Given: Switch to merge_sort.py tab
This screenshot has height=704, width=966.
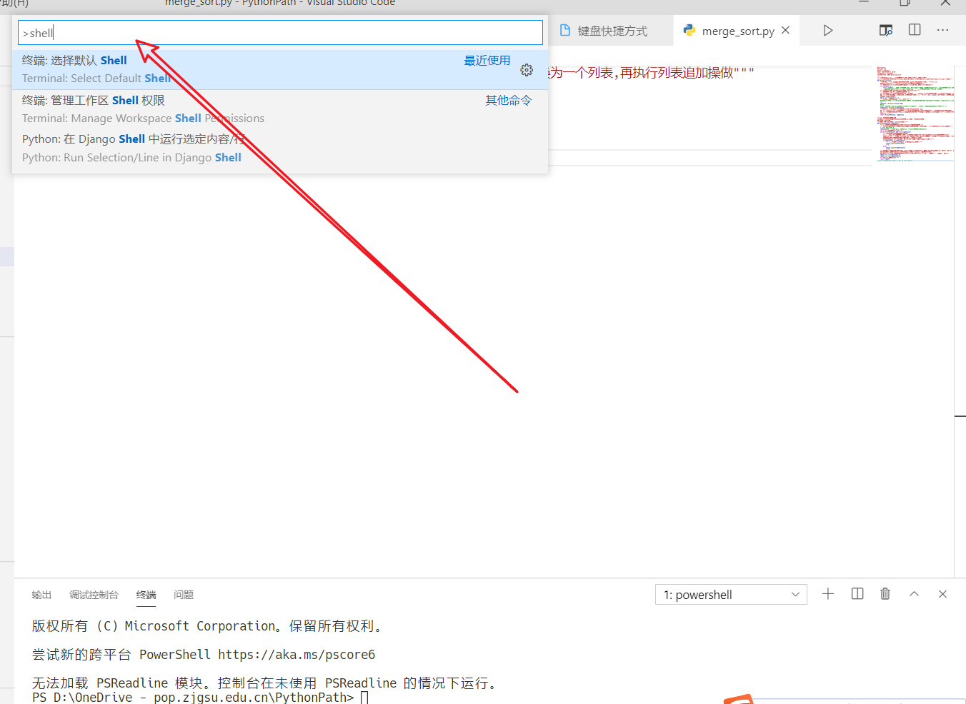Looking at the screenshot, I should (738, 31).
